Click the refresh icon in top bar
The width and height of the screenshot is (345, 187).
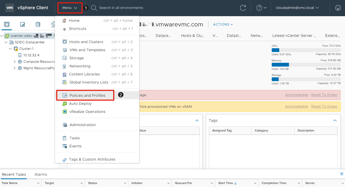click(243, 8)
